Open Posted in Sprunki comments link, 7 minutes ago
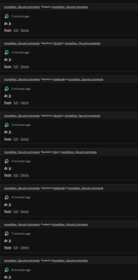Screen dimensions: 138x280 click(70, 224)
